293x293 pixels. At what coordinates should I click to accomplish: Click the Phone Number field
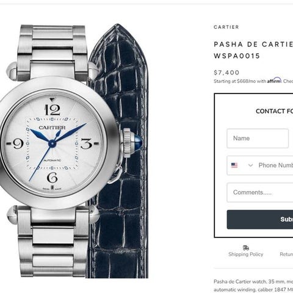pos(276,165)
